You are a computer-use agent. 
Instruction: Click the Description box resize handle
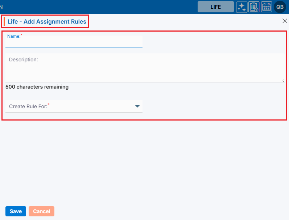coord(283,80)
